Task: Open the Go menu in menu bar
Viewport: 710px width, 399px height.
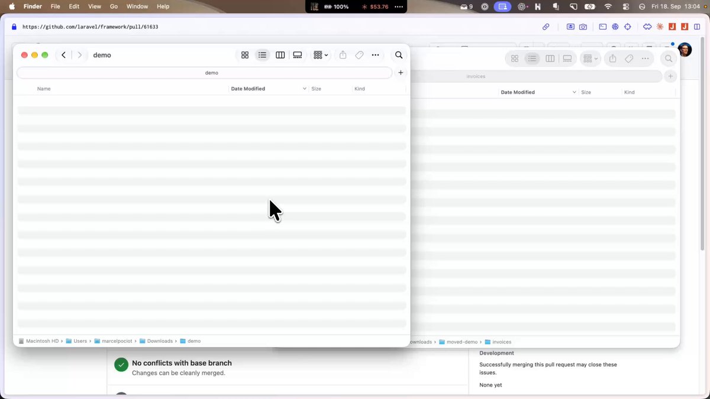Action: click(x=114, y=7)
